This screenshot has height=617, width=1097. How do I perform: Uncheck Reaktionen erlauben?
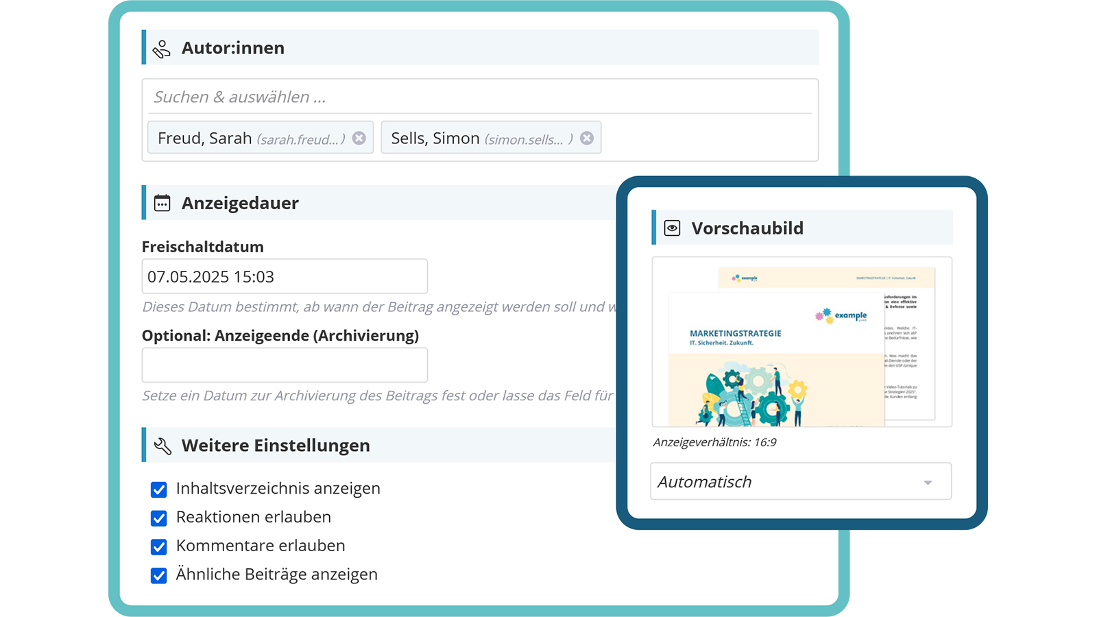pos(159,518)
